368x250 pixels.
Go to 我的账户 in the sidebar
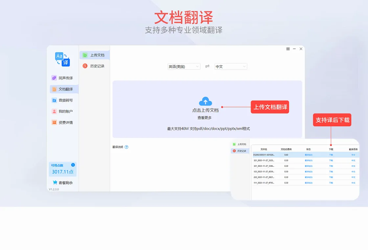pos(62,112)
